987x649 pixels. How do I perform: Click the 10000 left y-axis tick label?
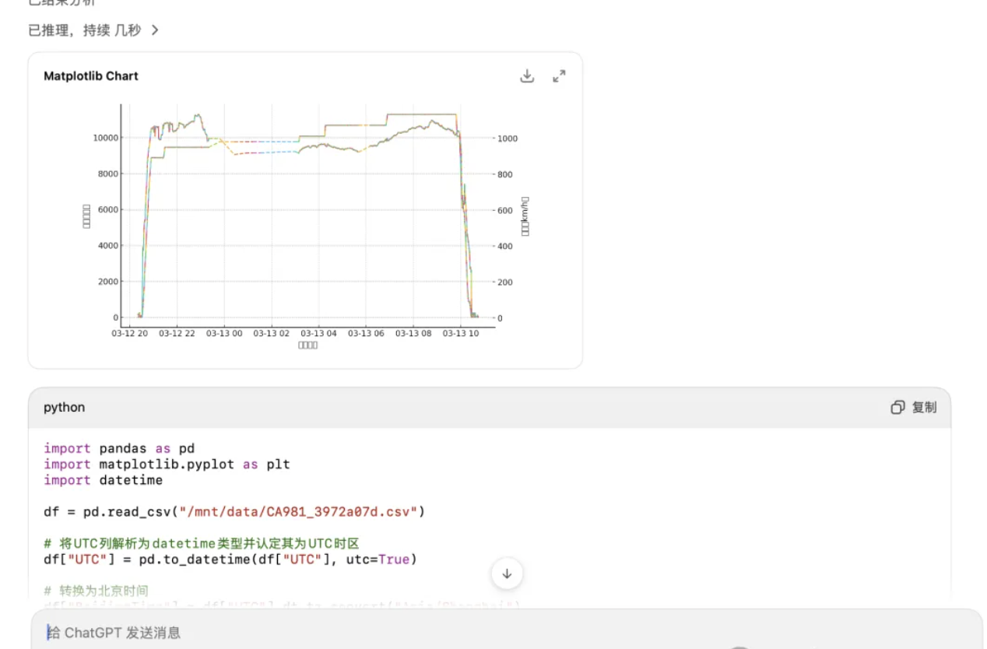click(x=105, y=138)
